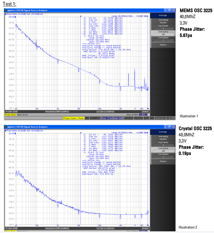The image size is (214, 233).
Task: Open the Avg Factor setting in the MEMS analyzer
Action: point(163,27)
